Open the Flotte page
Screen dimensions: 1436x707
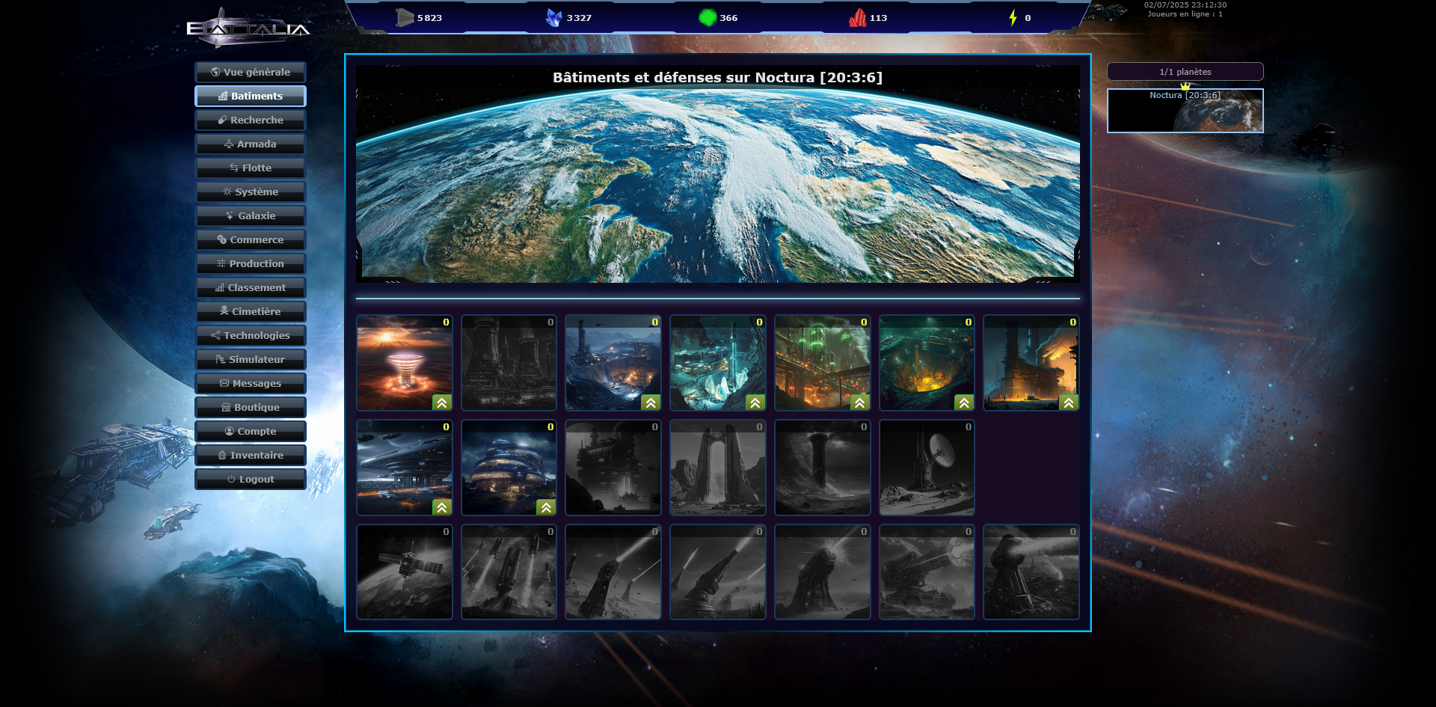pos(251,168)
